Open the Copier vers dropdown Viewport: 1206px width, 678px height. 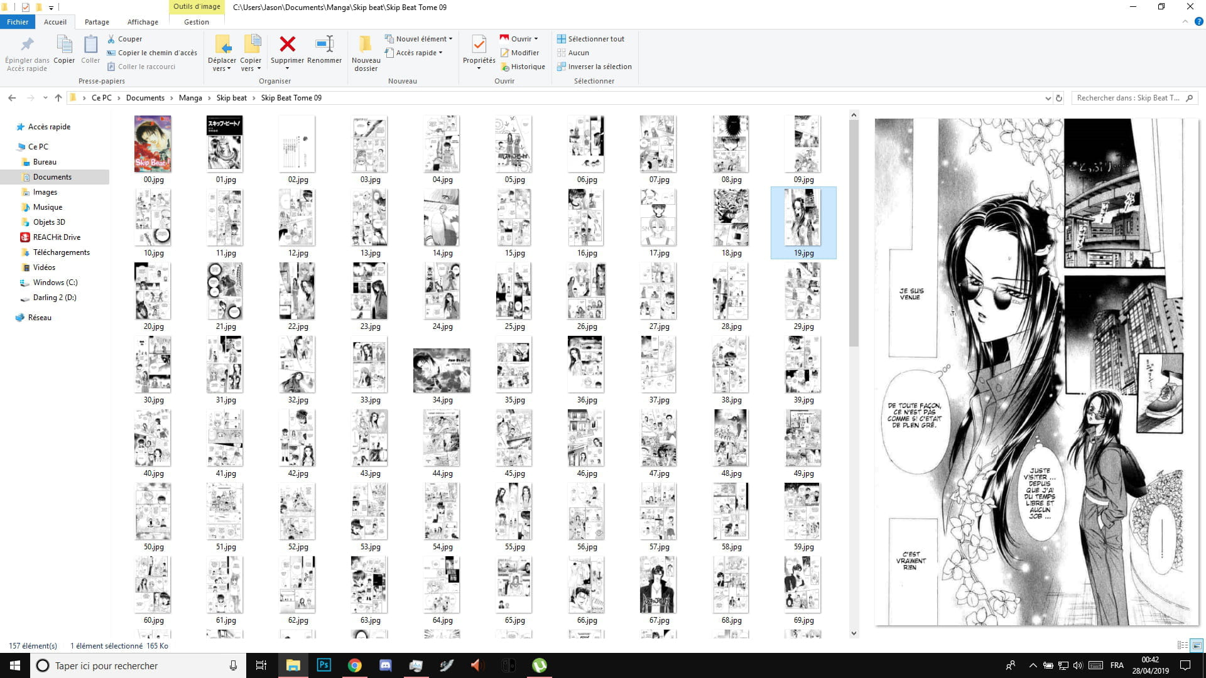pos(251,65)
